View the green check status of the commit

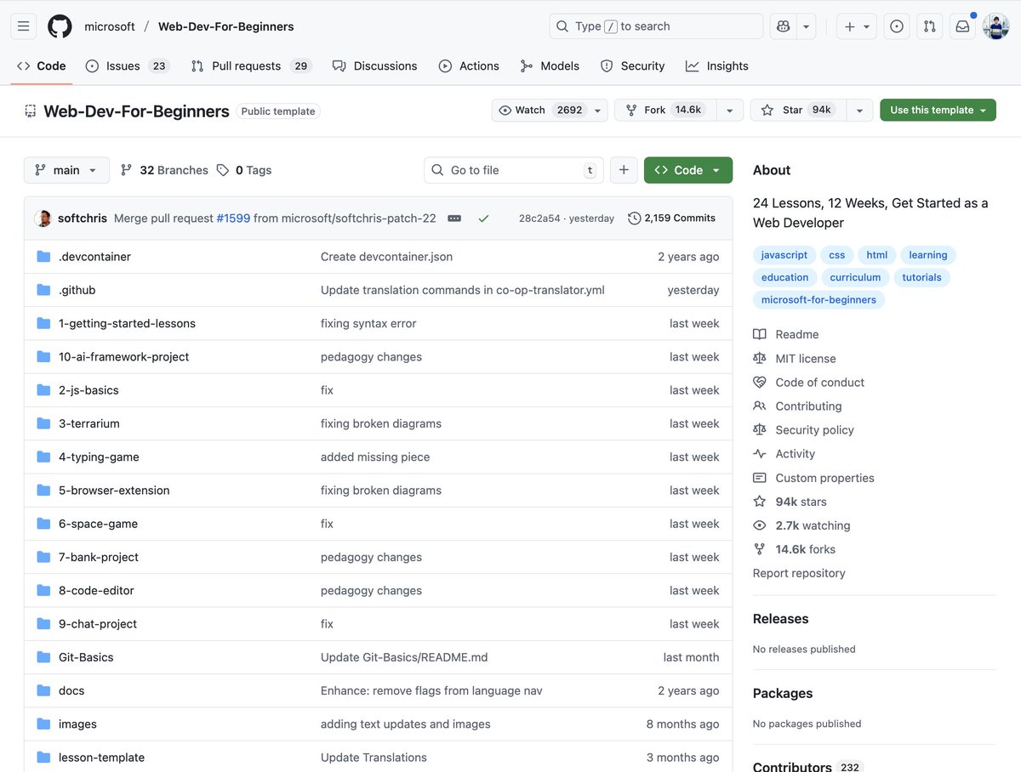pos(483,219)
